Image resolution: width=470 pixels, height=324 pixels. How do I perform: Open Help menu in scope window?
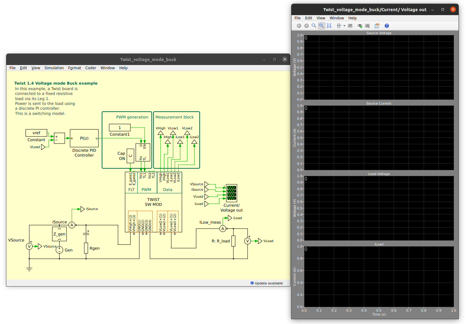pos(352,18)
